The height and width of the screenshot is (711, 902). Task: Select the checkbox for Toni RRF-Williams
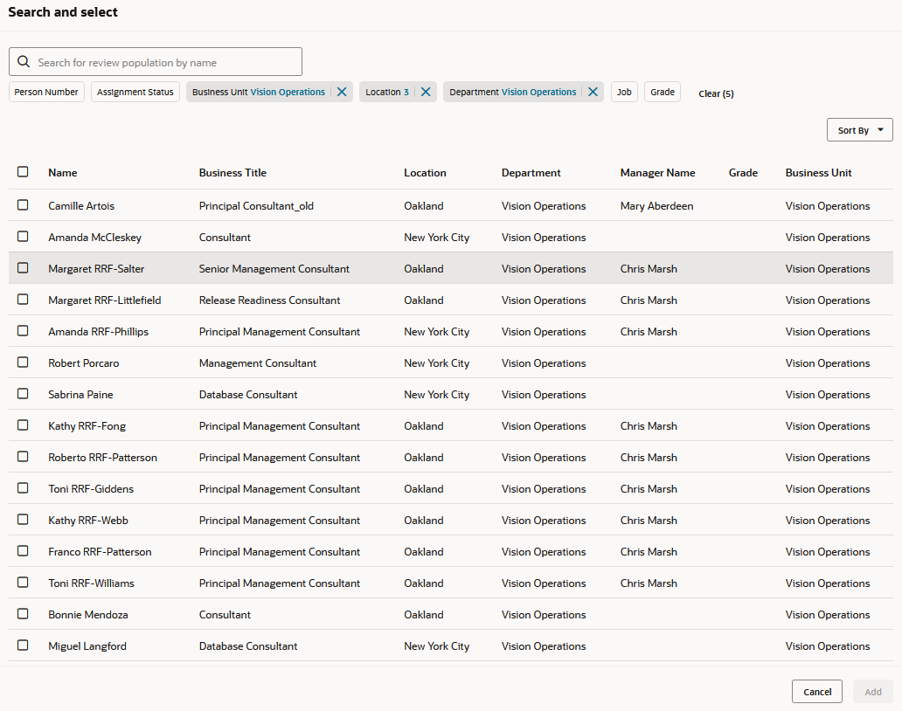tap(23, 583)
